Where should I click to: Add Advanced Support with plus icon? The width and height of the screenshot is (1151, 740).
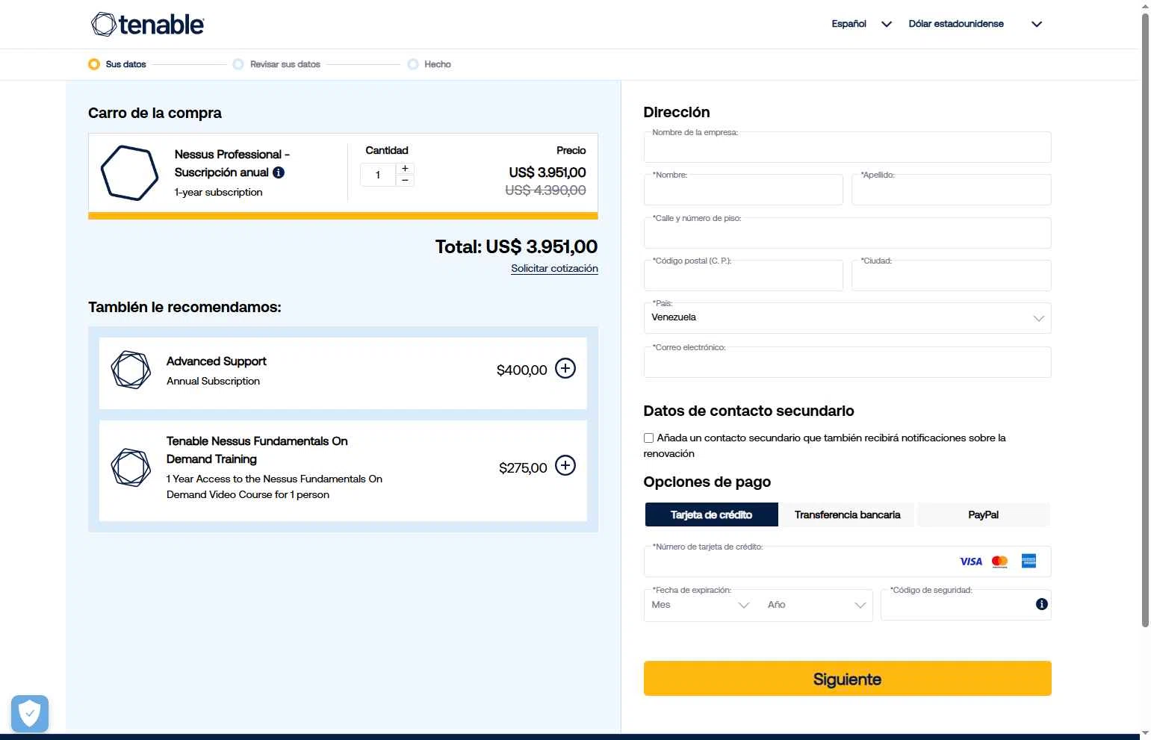565,368
